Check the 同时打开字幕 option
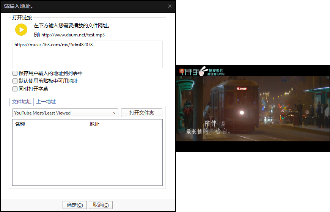Viewport: 330px width, 212px height. tap(15, 89)
